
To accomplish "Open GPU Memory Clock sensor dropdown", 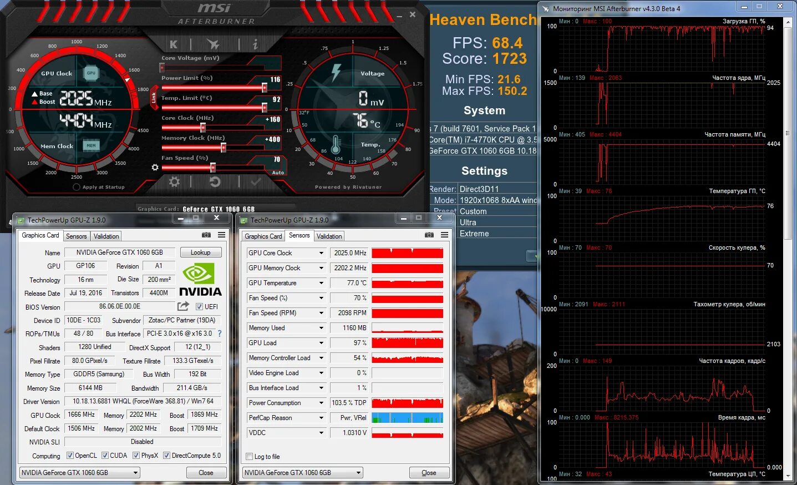I will point(321,268).
